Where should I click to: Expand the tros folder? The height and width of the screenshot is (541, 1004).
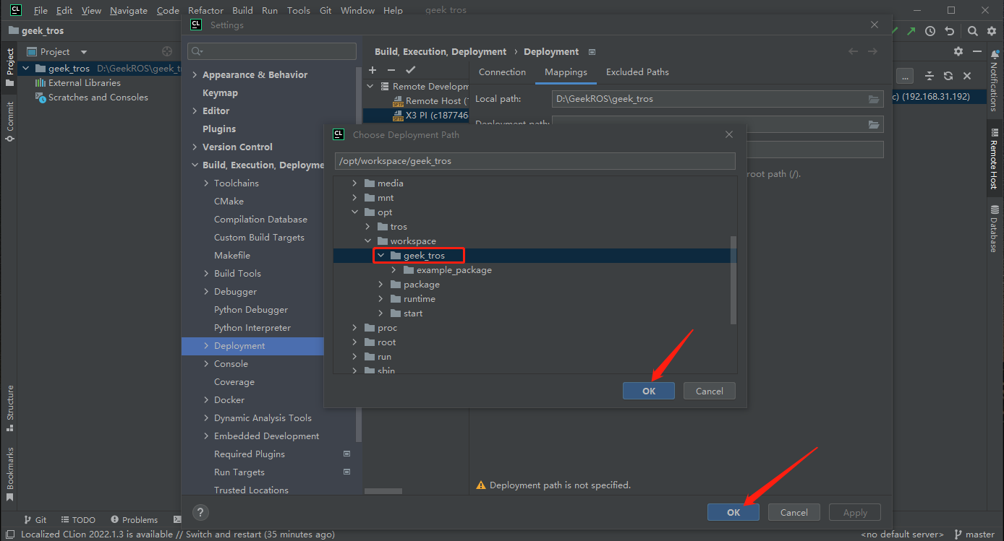coord(367,227)
